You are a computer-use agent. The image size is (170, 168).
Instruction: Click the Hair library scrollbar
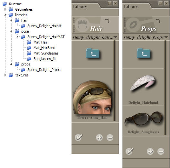[x=115, y=81]
